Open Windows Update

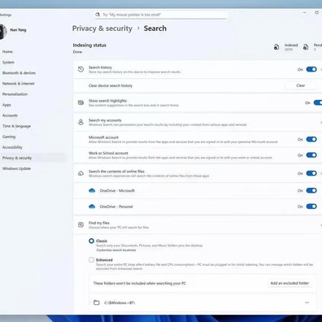16,168
